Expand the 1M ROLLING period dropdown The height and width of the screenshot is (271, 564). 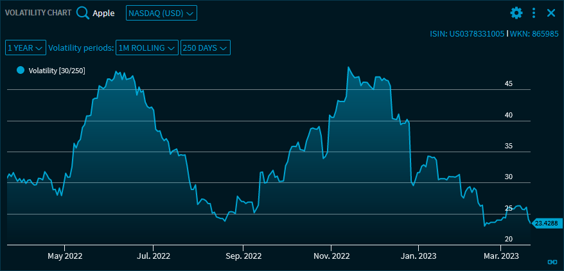(146, 48)
